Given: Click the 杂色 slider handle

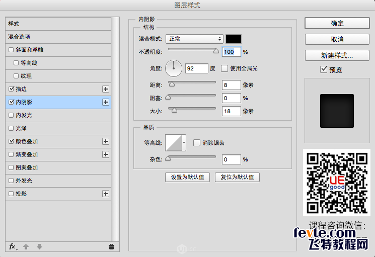Looking at the screenshot, I should (168, 158).
